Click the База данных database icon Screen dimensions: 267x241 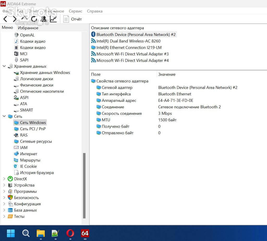[x=10, y=210]
